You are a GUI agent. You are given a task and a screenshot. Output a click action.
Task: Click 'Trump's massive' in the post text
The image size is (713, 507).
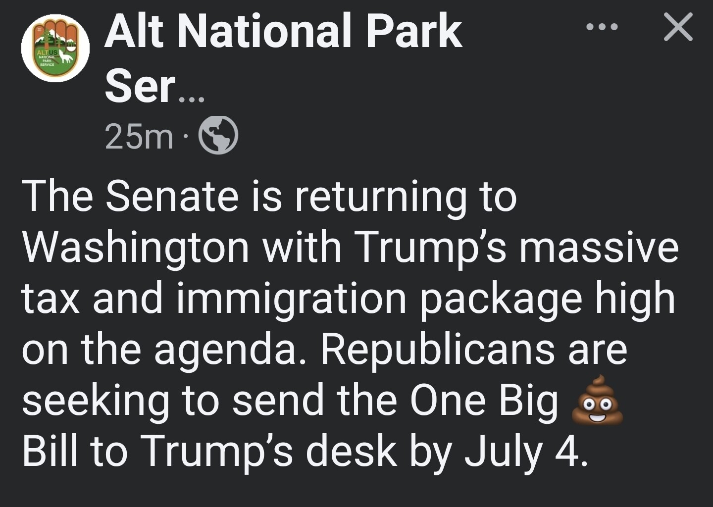tap(515, 248)
